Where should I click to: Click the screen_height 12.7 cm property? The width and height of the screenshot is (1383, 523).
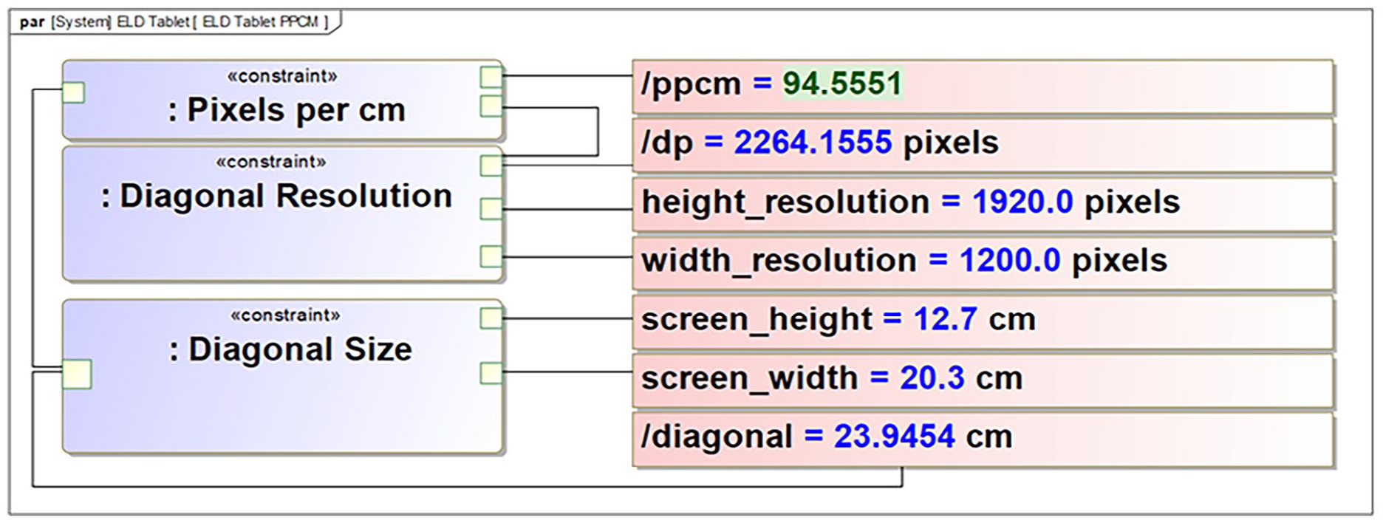point(983,321)
